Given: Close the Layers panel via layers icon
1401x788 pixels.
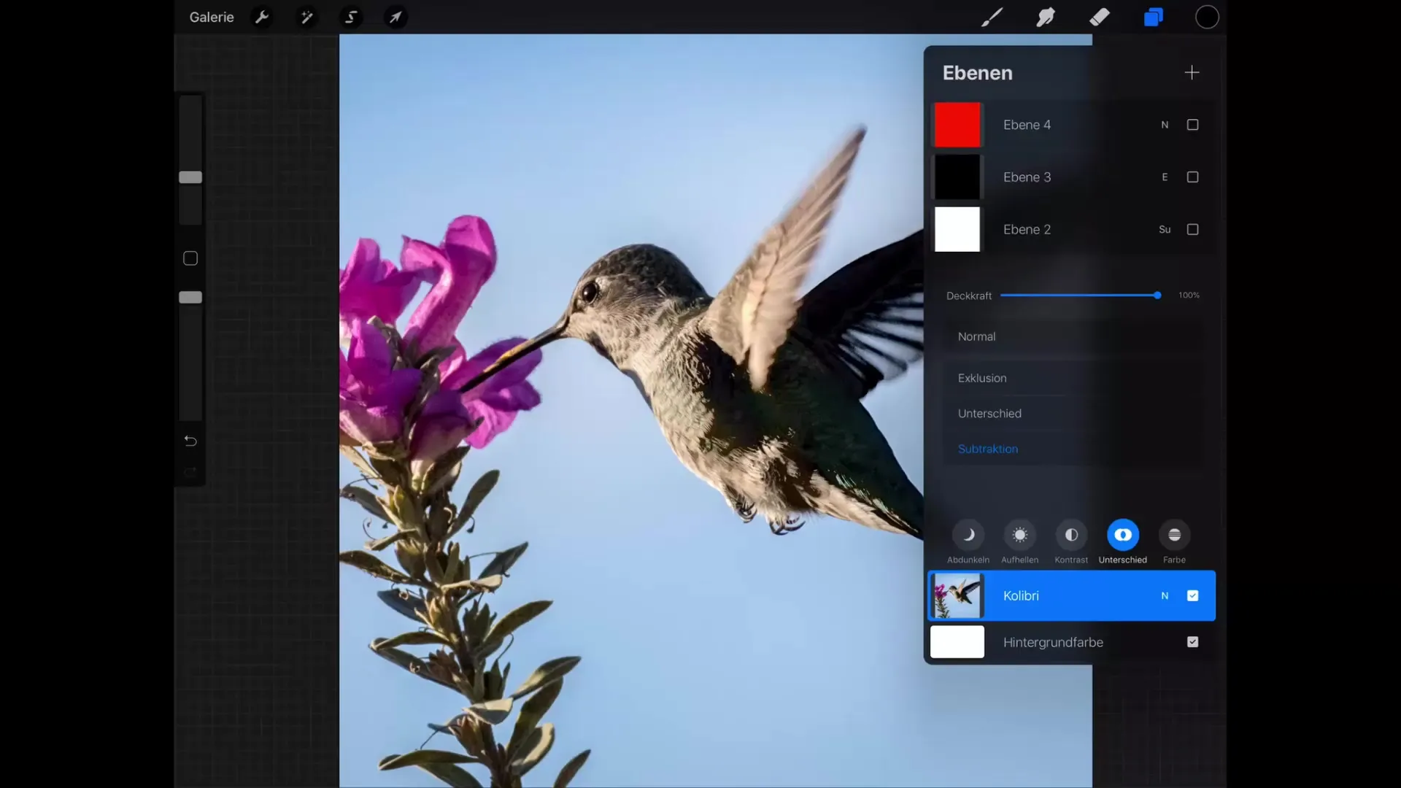Looking at the screenshot, I should 1153,17.
